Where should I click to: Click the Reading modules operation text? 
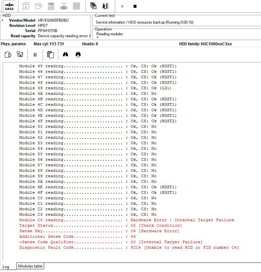click(110, 34)
